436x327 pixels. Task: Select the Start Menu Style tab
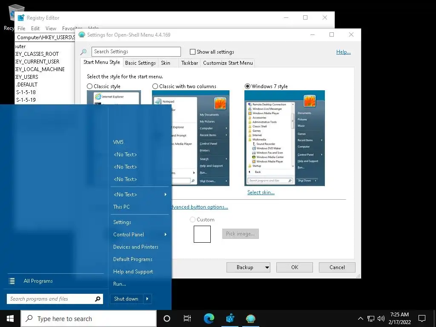(x=102, y=62)
